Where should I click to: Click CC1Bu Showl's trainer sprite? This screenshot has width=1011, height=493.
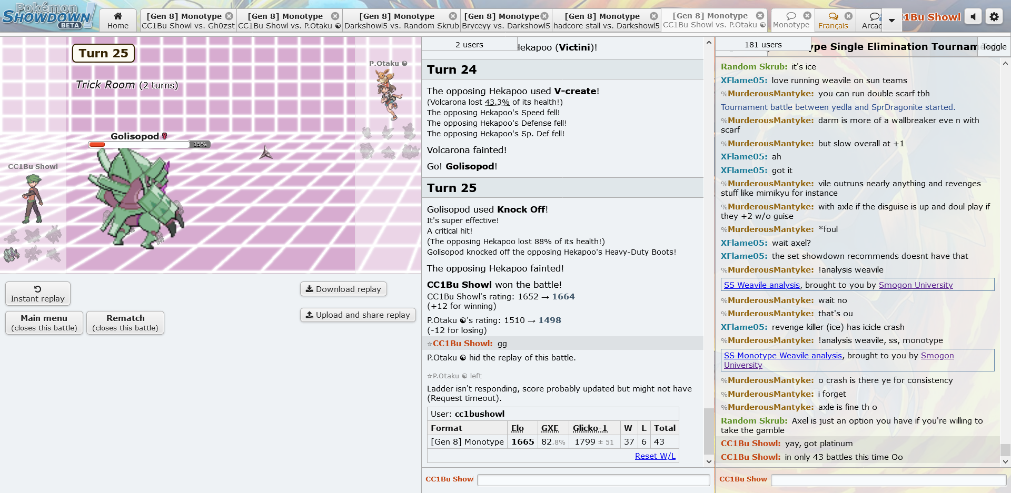[x=33, y=199]
